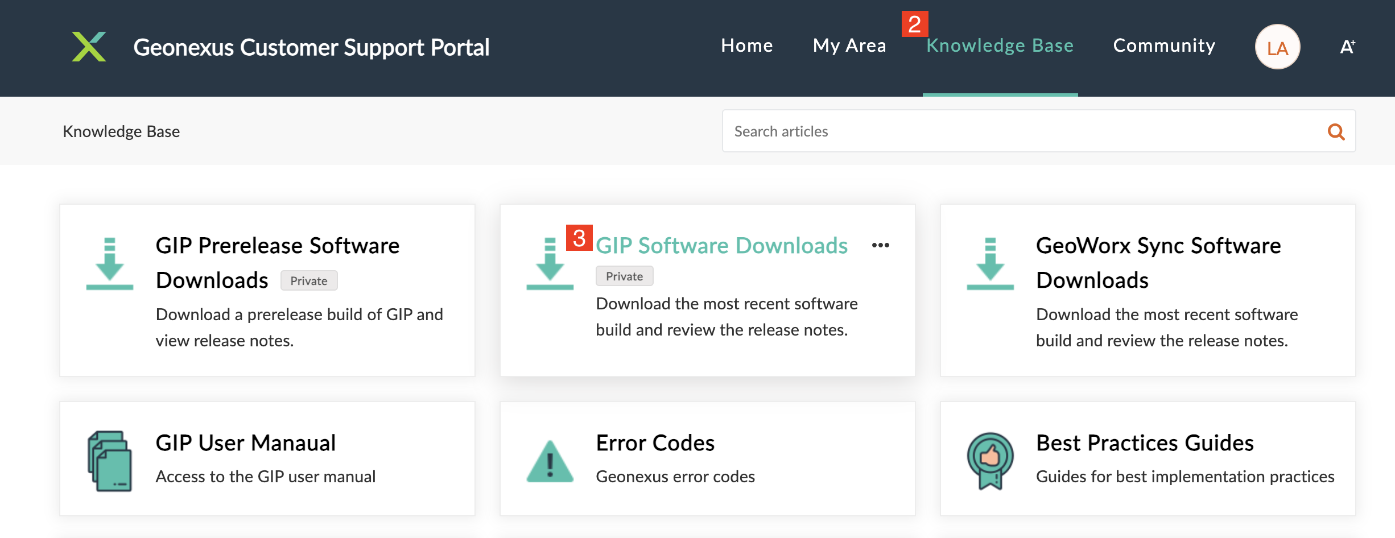Click Private badge under GIP Software Downloads
1395x538 pixels.
click(x=624, y=276)
